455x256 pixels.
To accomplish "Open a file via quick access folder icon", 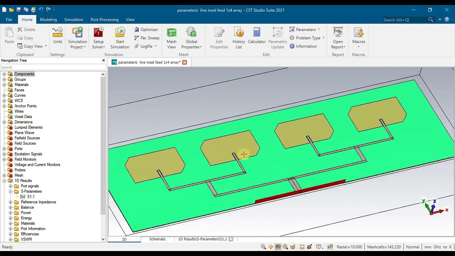I will tap(11, 10).
